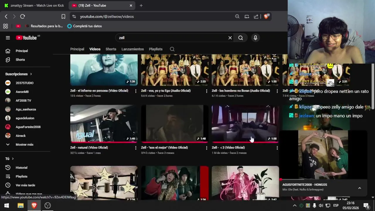Close the Zell - YouTube tab
This screenshot has width=375, height=211.
point(131,5)
